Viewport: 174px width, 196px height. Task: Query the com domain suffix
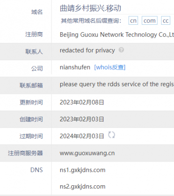(150, 21)
